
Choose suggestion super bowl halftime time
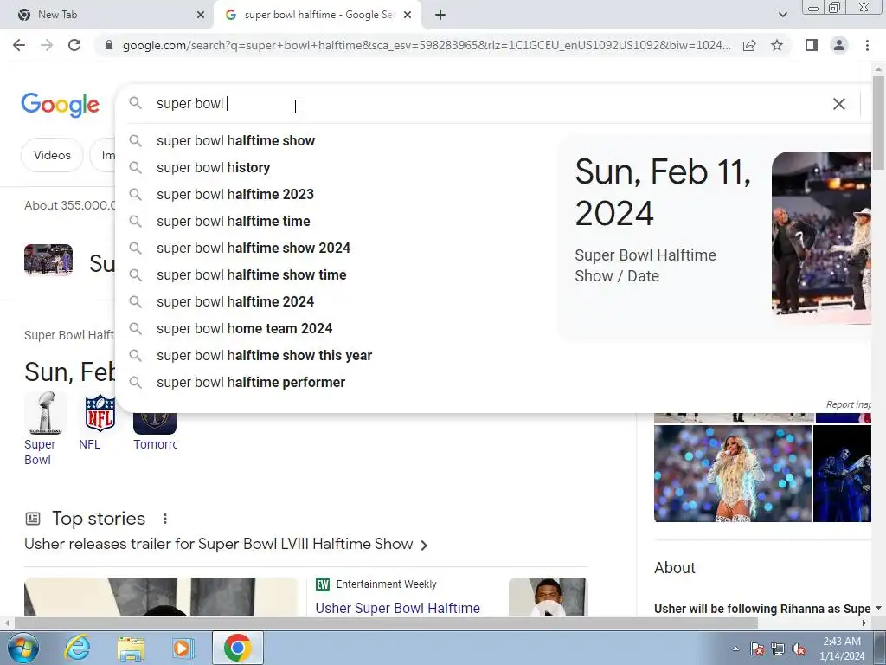point(234,222)
